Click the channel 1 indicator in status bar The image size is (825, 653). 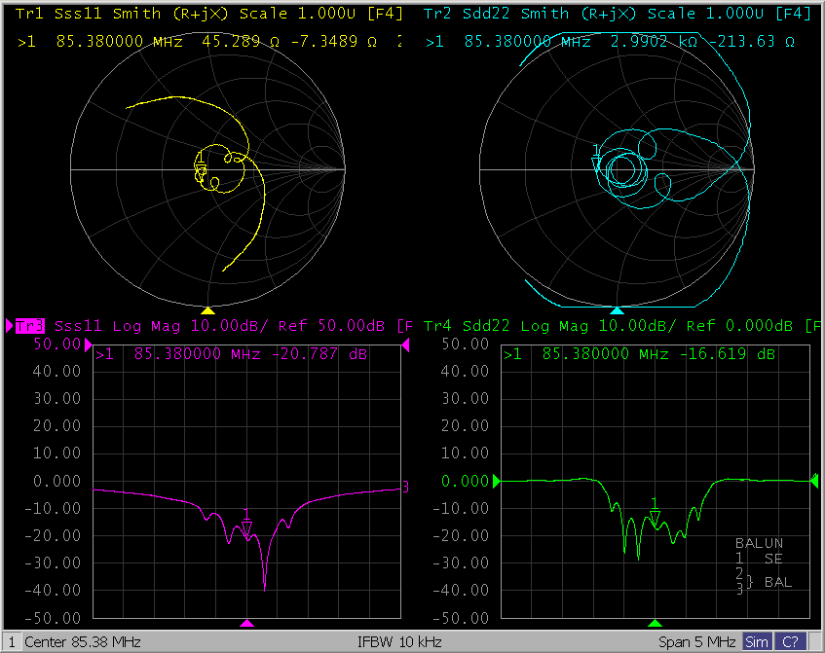12,642
